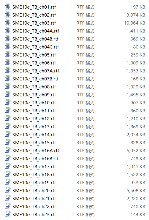The width and height of the screenshot is (149, 220).
Task: Click the file name SME10e_TB_ch12.rtf
Action: [x=34, y=119]
